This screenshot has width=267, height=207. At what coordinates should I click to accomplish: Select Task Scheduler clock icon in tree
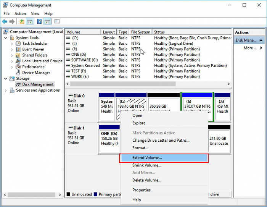pos(18,44)
